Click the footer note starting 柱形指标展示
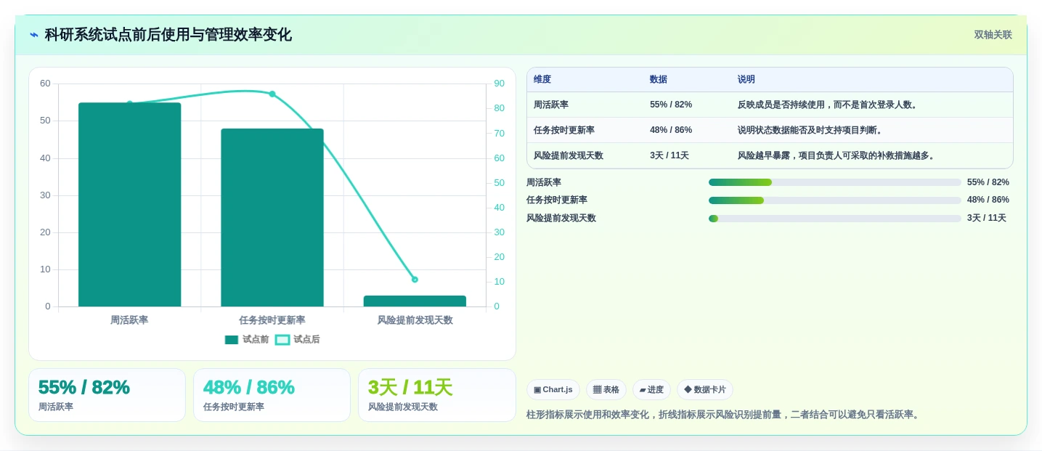The width and height of the screenshot is (1042, 451). pos(724,415)
